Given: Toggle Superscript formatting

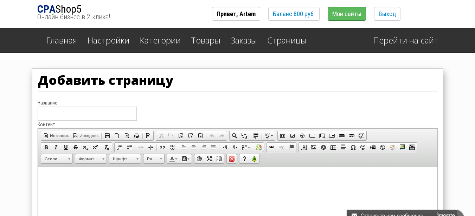Looking at the screenshot, I should [x=95, y=147].
